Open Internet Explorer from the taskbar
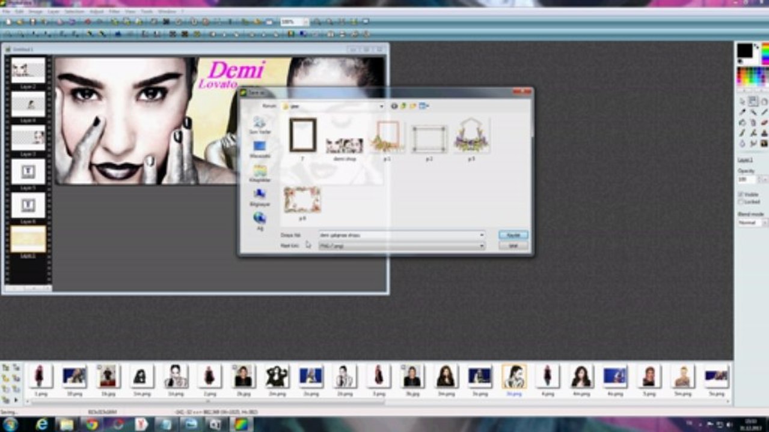This screenshot has width=769, height=432. (x=41, y=424)
